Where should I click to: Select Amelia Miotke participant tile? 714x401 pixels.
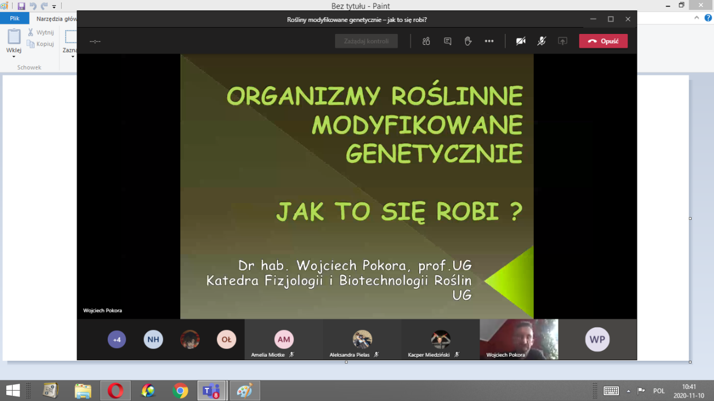click(x=283, y=340)
